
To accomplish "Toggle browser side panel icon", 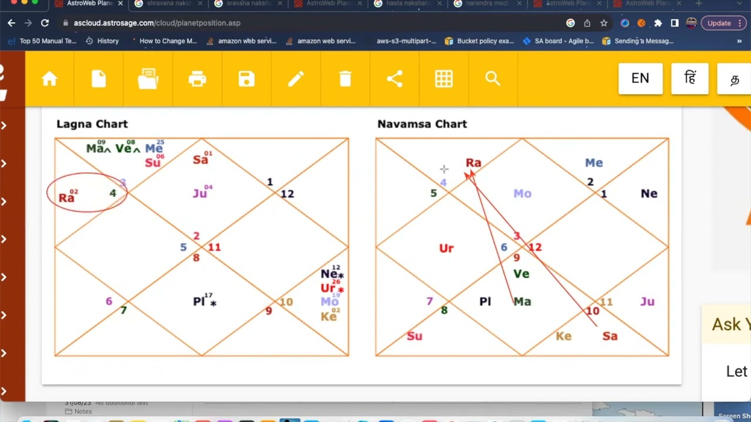I will point(675,23).
